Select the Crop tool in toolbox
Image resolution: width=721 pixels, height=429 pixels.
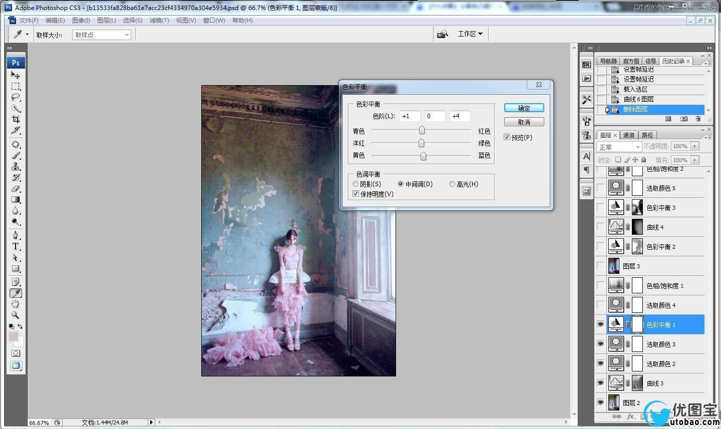pyautogui.click(x=16, y=120)
